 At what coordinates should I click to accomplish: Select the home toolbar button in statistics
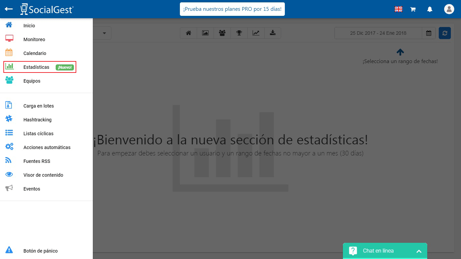(189, 33)
